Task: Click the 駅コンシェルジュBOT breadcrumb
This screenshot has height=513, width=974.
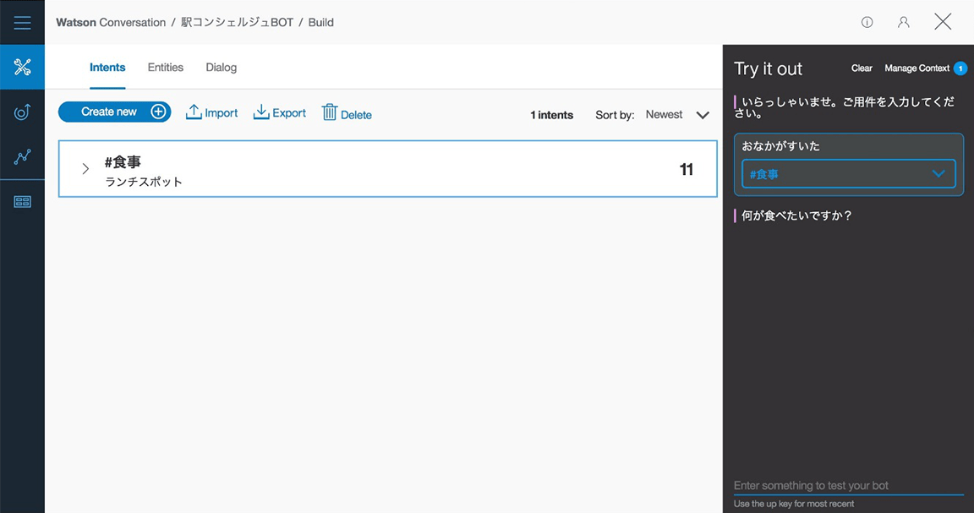Action: pyautogui.click(x=237, y=22)
